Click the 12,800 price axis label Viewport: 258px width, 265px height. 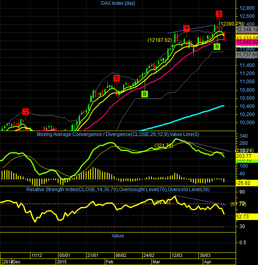[247, 8]
